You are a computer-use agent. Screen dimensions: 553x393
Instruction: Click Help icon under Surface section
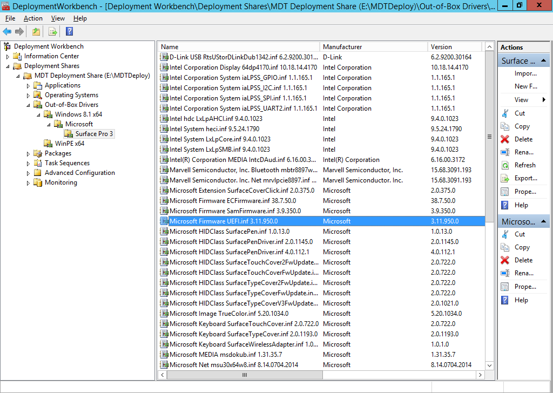pos(505,205)
